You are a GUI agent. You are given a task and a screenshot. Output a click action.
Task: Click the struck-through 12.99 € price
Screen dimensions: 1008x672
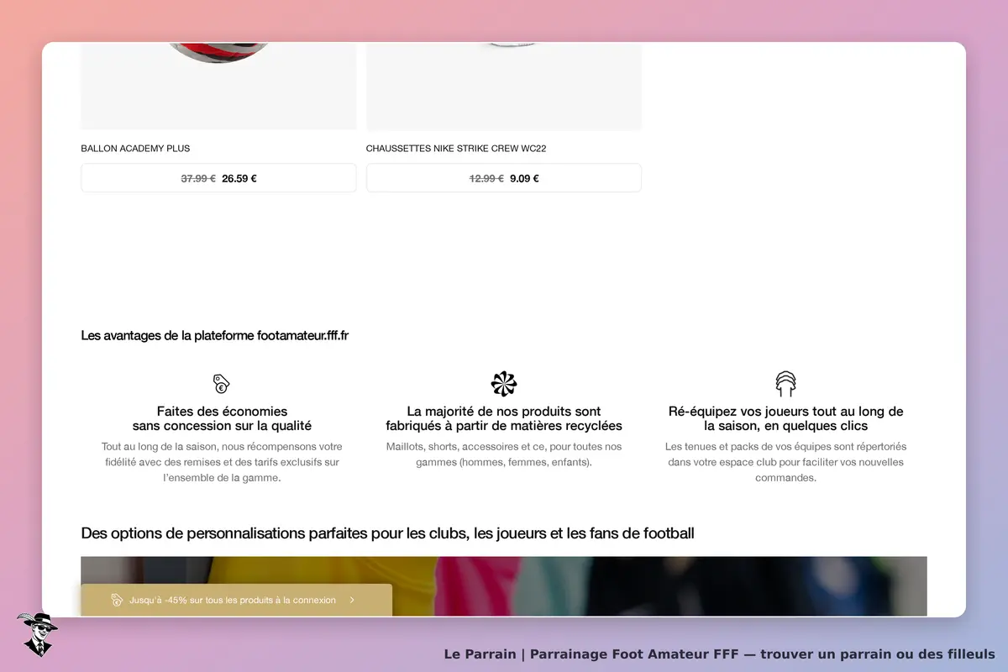(x=486, y=178)
